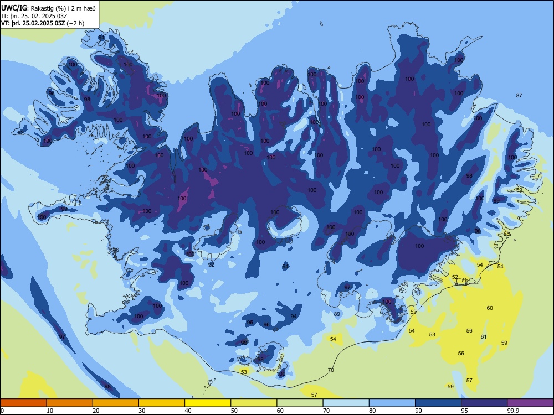Click the "99.9" legend tick label
Screen dimensions: 554x415
point(513,411)
